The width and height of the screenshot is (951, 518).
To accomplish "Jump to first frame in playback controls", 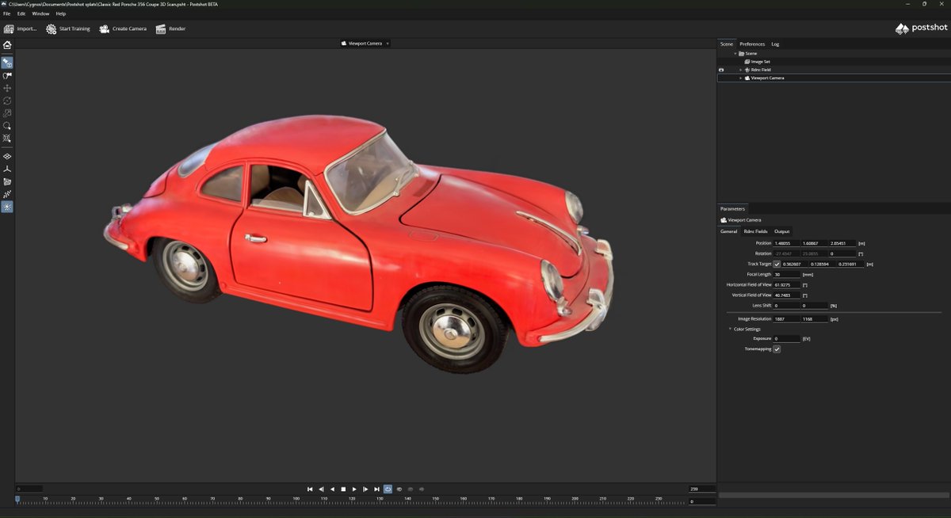I will [310, 489].
